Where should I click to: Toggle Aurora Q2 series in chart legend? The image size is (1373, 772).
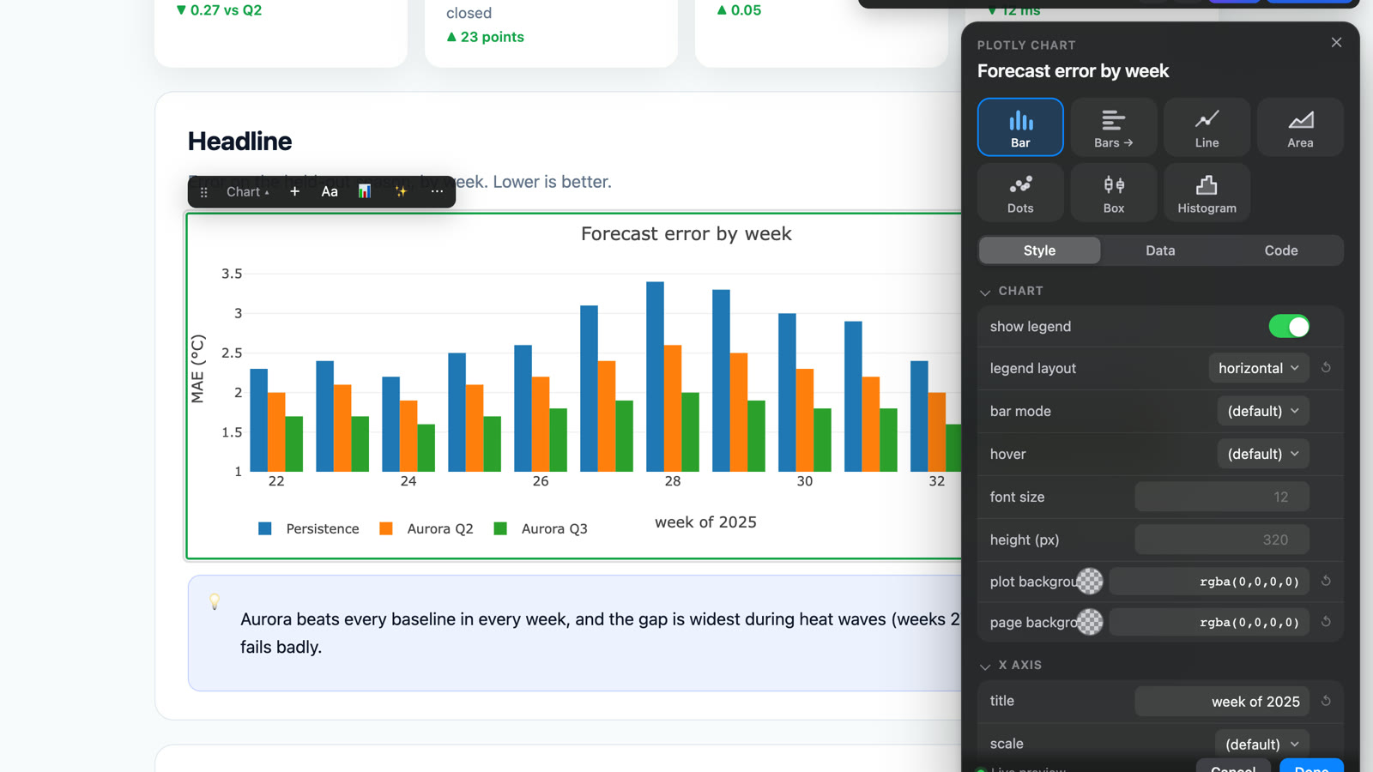[426, 528]
